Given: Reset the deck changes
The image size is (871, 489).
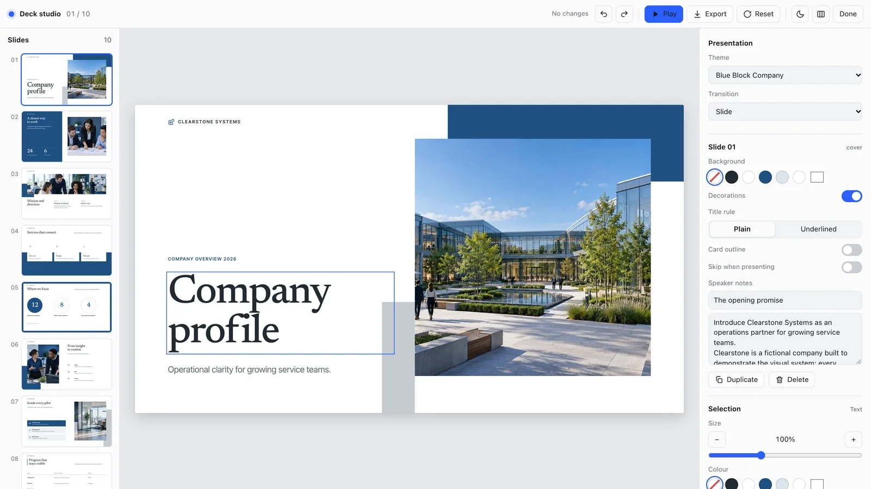Looking at the screenshot, I should point(758,14).
